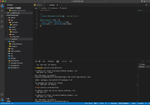Select the zsh terminal instance
Image resolution: width=150 pixels, height=105 pixels.
tap(144, 67)
